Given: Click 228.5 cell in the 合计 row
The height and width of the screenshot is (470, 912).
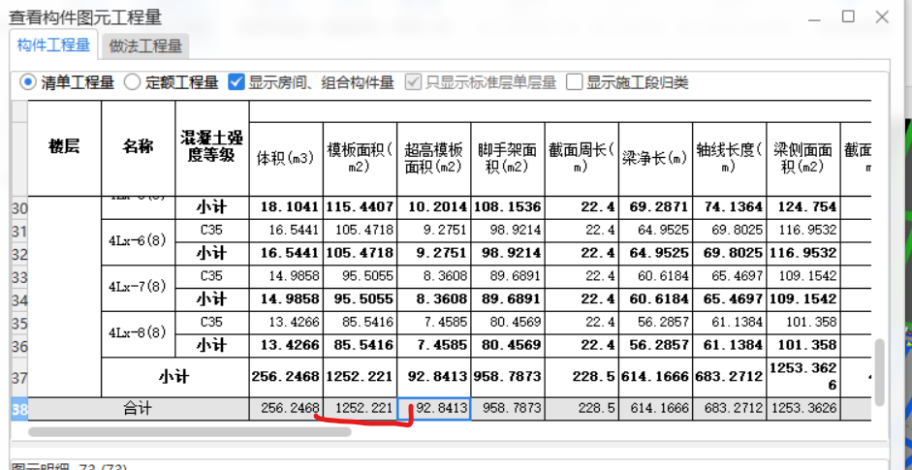Looking at the screenshot, I should point(582,410).
